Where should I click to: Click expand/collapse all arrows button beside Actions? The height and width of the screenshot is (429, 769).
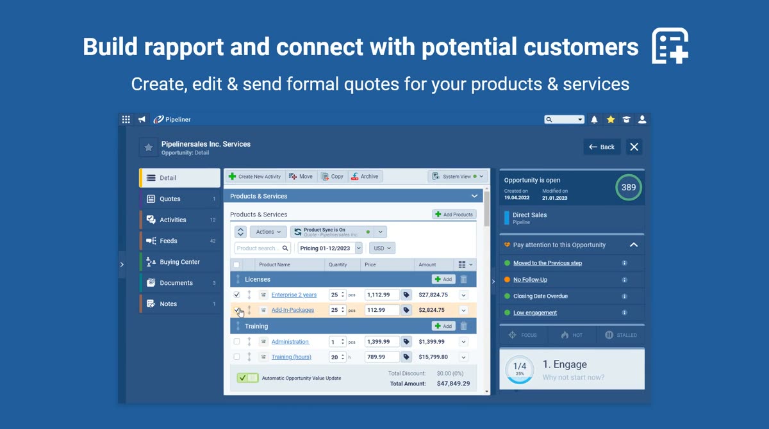(x=240, y=232)
